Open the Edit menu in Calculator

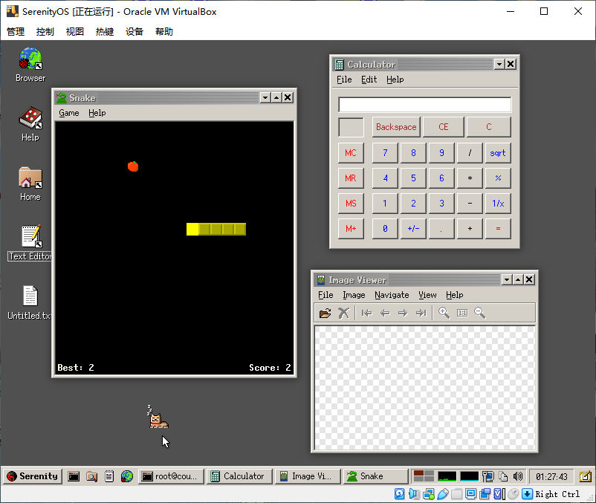tap(369, 79)
